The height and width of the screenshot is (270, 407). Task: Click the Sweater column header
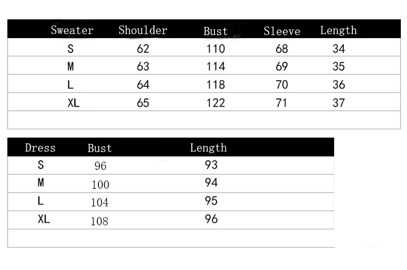point(72,30)
